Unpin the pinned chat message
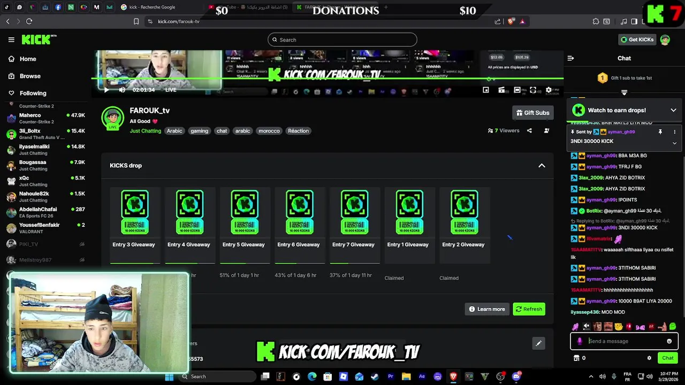 (x=660, y=132)
